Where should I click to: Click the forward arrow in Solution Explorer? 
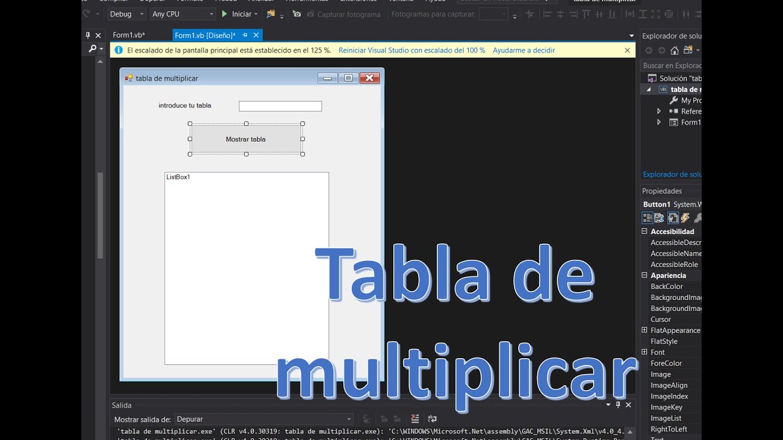661,50
